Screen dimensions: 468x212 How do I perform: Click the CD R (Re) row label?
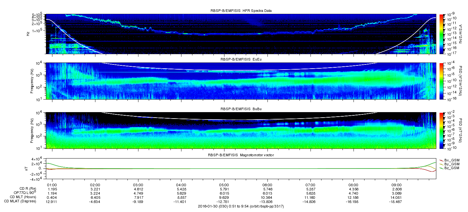(x=27, y=188)
